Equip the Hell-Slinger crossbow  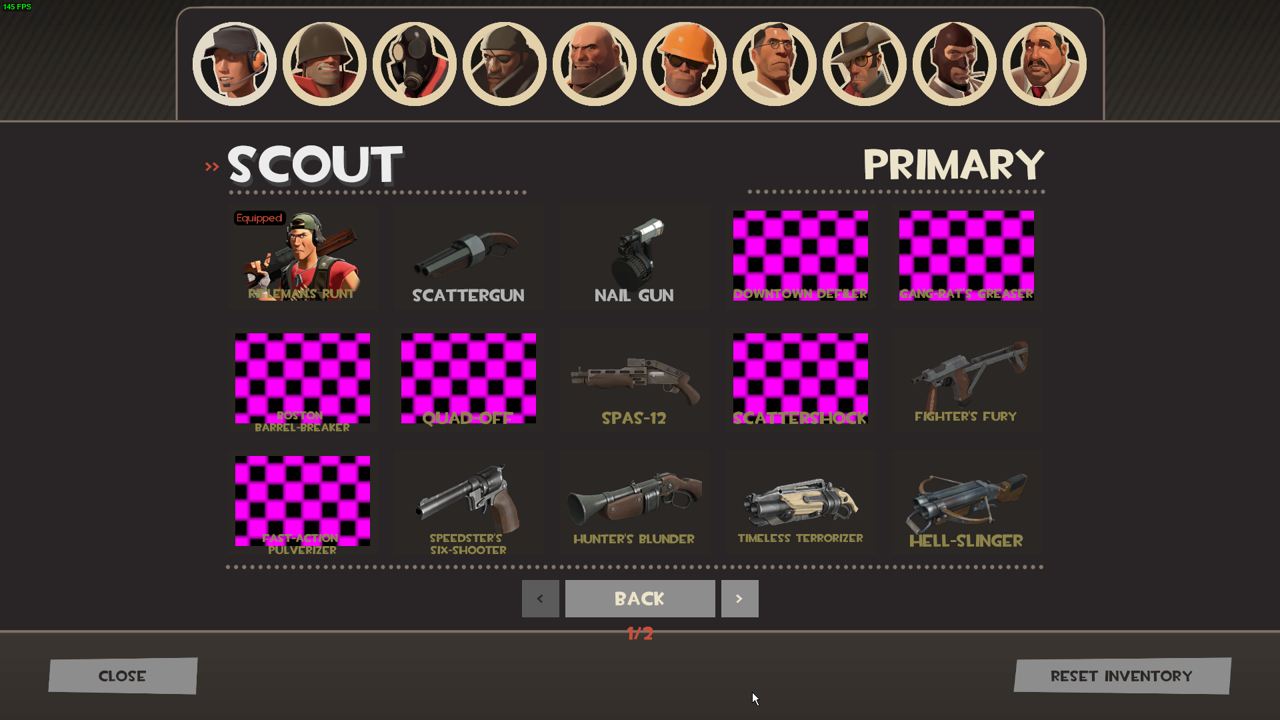click(x=967, y=502)
